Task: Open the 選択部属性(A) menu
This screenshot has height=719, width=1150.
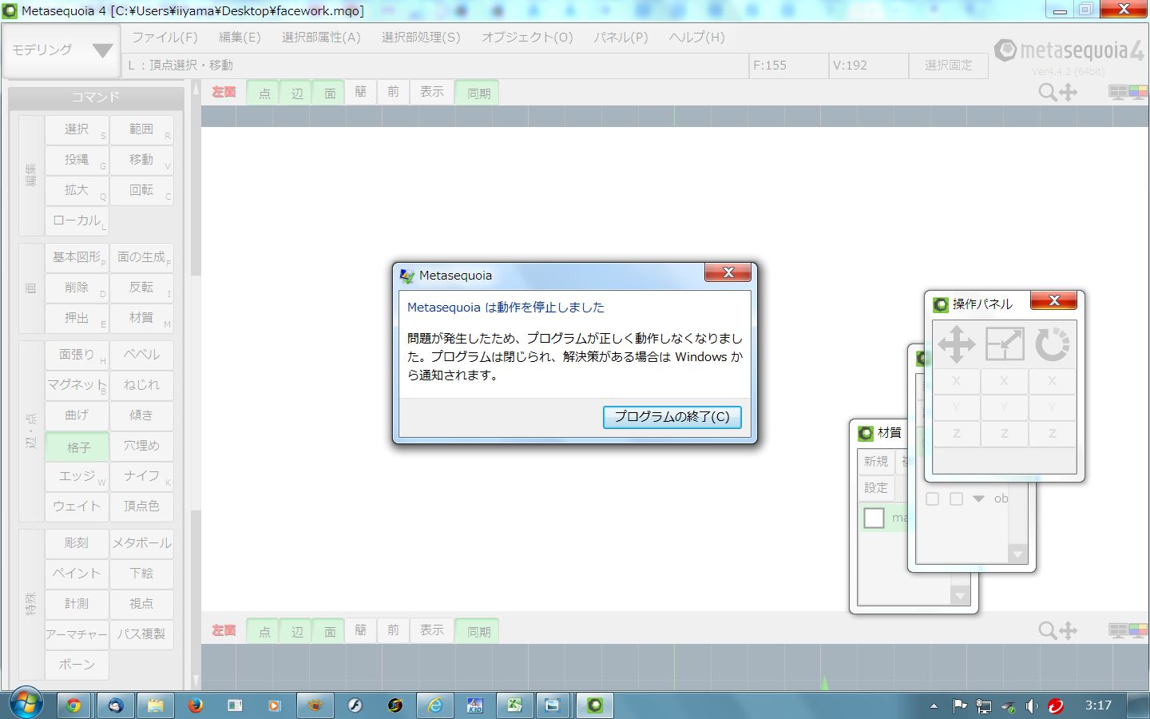Action: click(321, 38)
